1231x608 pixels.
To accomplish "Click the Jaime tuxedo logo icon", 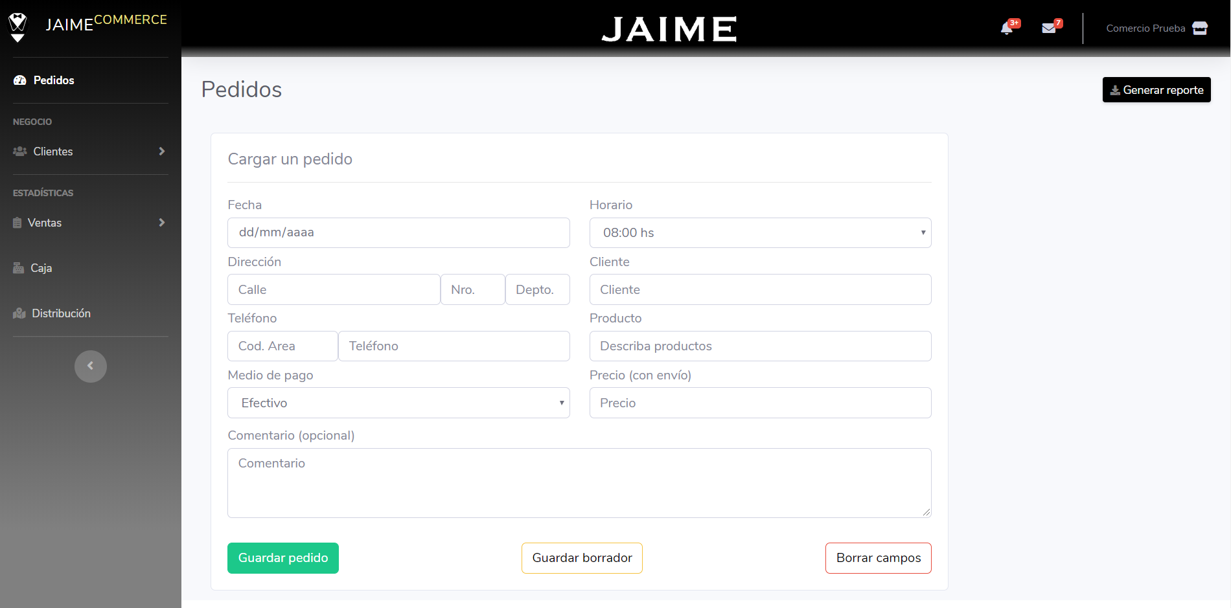I will coord(18,27).
